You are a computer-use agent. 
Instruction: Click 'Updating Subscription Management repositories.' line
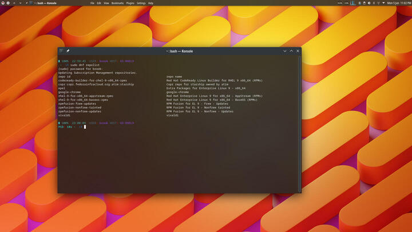[x=97, y=73]
